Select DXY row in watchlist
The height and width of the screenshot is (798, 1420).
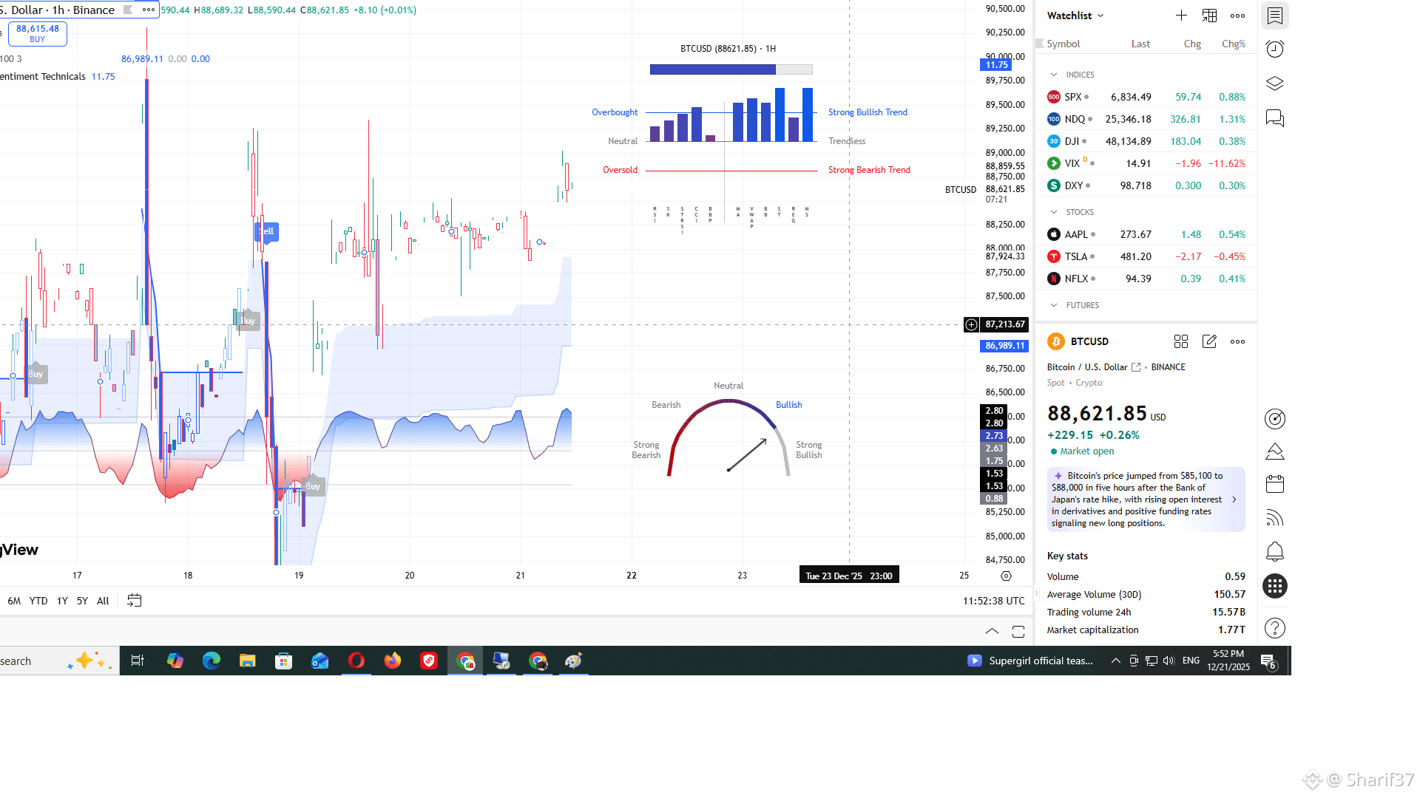(x=1146, y=185)
